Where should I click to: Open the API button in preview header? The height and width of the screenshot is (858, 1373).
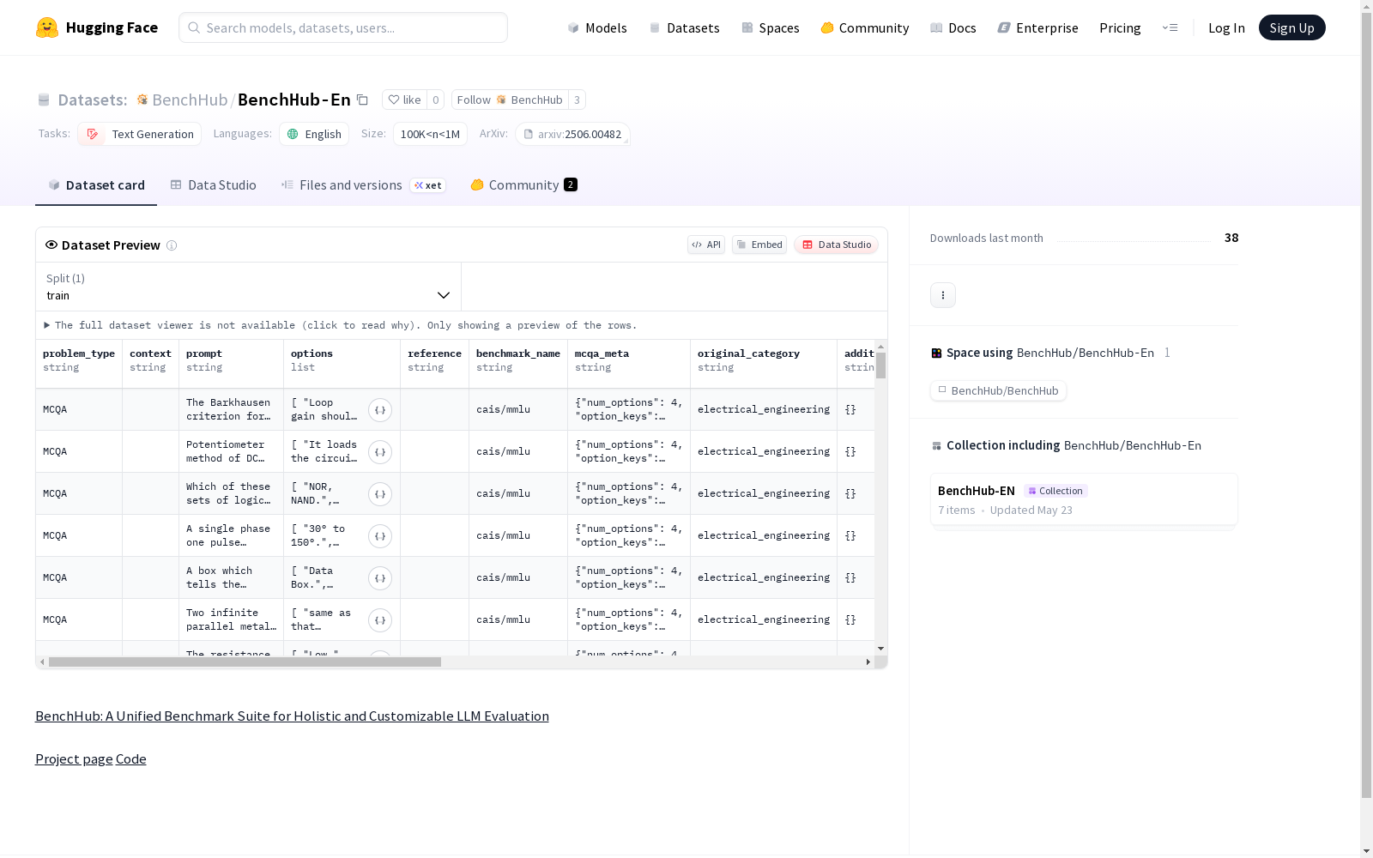pyautogui.click(x=706, y=245)
